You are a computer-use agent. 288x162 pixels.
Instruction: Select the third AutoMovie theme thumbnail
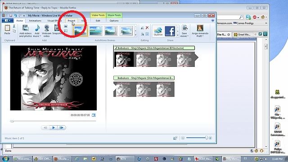tap(111, 31)
